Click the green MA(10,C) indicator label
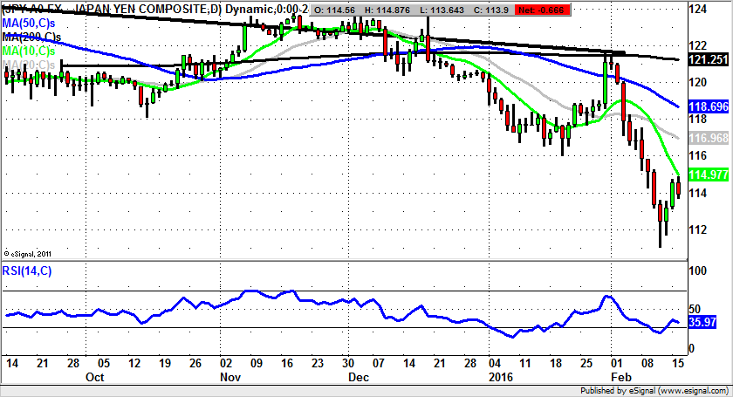 (31, 51)
